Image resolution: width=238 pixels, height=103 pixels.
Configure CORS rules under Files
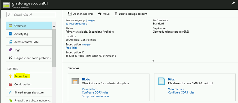181,92
